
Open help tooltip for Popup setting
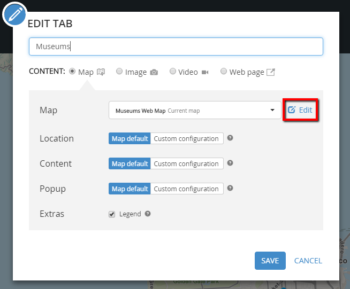pos(230,188)
